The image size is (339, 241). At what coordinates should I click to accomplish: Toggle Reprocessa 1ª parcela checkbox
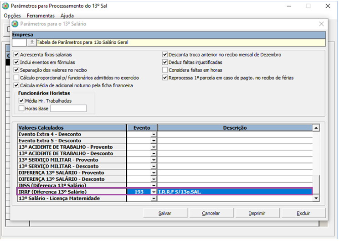pos(165,78)
